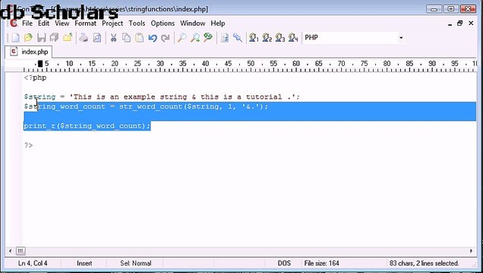
Task: Run user command 4 icon
Action: (x=293, y=37)
